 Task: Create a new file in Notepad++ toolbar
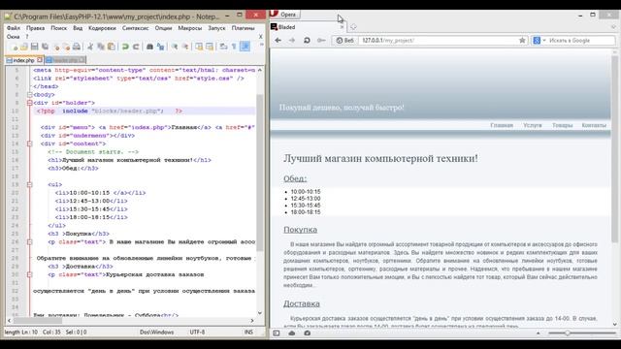(14, 47)
